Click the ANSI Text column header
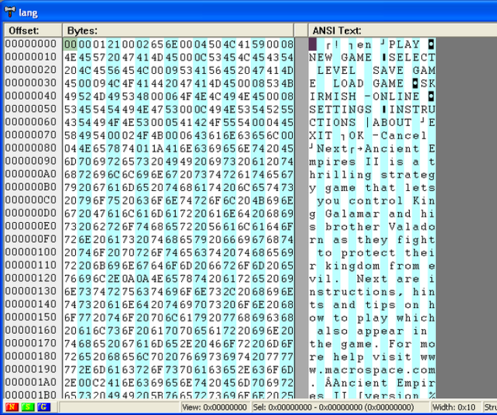Viewport: 497px width, 415px height. [x=402, y=30]
